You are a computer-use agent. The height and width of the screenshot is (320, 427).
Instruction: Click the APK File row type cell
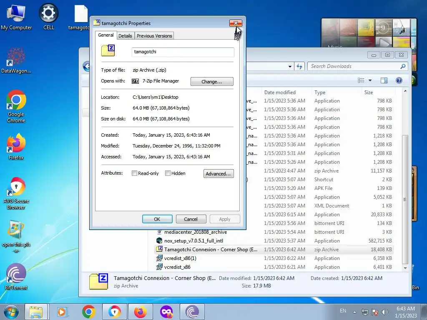(323, 188)
